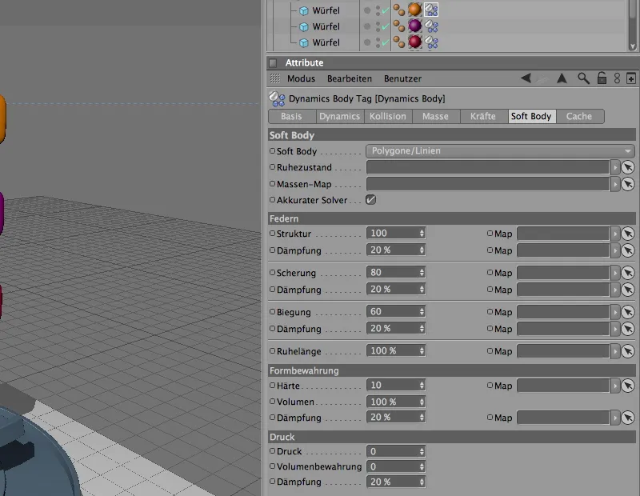Click the Härte Map picker icon

tap(628, 386)
